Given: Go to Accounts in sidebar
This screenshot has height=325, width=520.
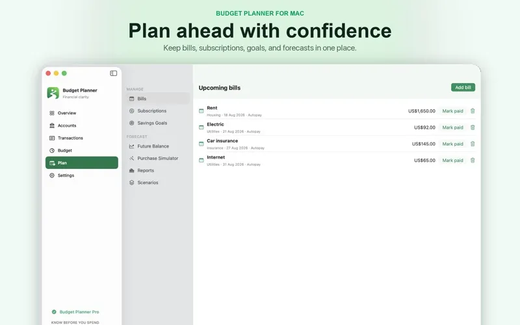Looking at the screenshot, I should pyautogui.click(x=82, y=125).
